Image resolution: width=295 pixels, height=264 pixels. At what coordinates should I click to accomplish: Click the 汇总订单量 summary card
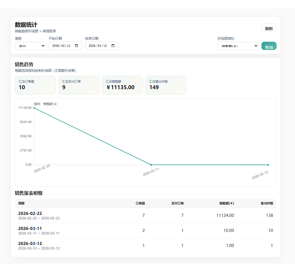point(35,85)
